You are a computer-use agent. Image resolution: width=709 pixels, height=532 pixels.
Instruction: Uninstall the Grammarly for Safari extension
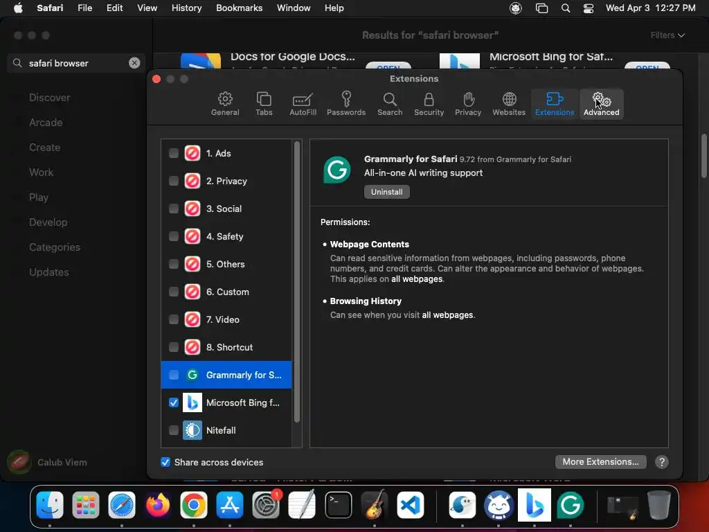pos(386,192)
